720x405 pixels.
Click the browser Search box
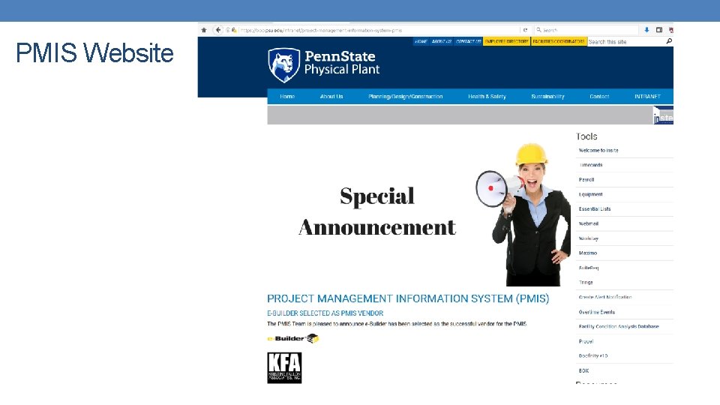click(x=586, y=30)
